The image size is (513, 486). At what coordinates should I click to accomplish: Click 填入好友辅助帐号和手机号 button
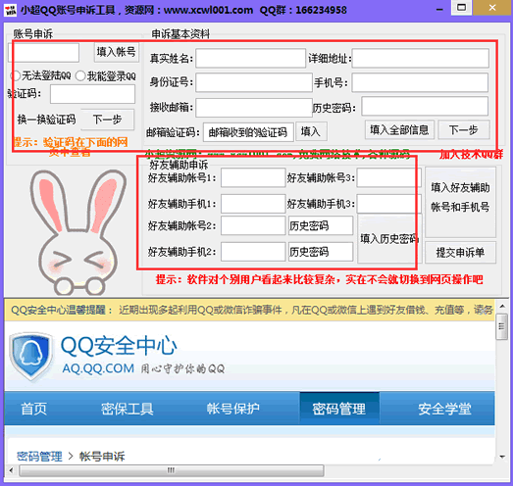(x=460, y=203)
